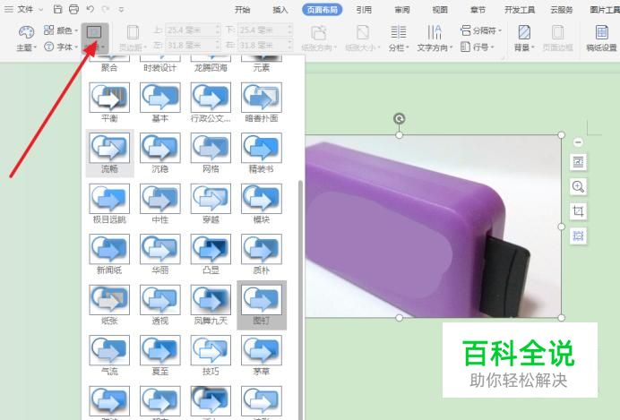Open the 图片工具 tab
The image size is (620, 420).
point(605,10)
